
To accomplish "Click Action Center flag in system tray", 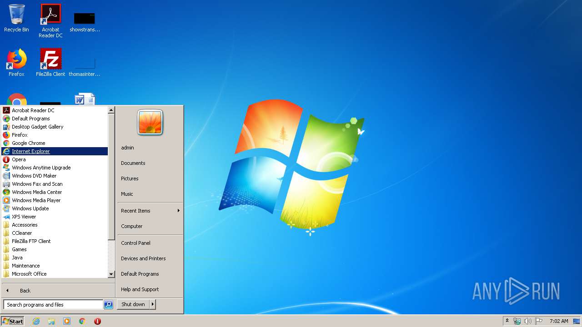I will coord(539,321).
